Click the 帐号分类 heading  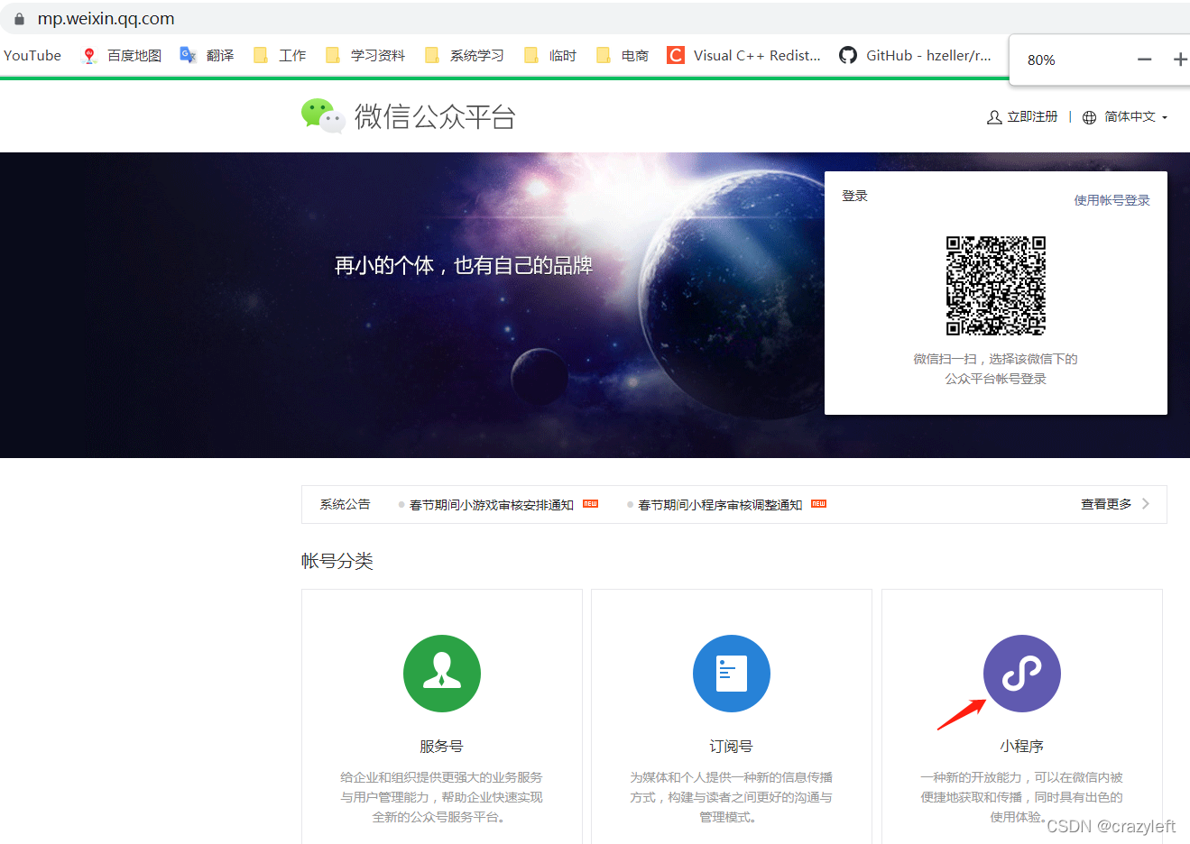[x=337, y=561]
